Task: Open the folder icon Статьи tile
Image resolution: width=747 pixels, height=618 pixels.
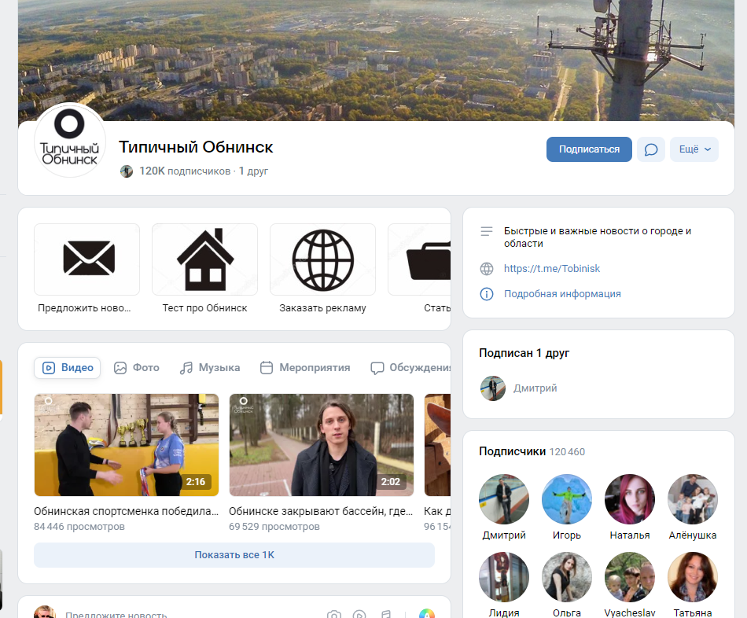Action: tap(420, 259)
